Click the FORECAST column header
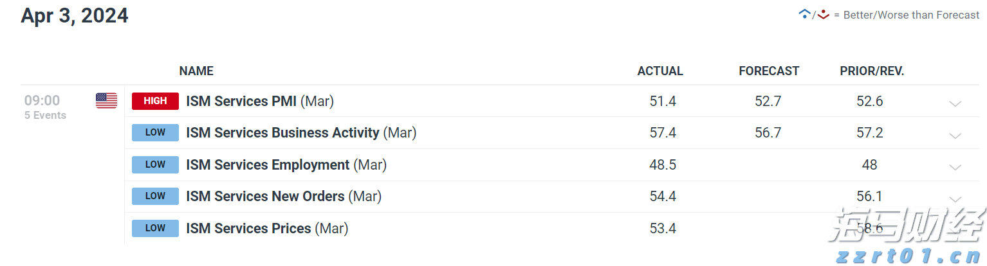The image size is (987, 266). coord(769,71)
